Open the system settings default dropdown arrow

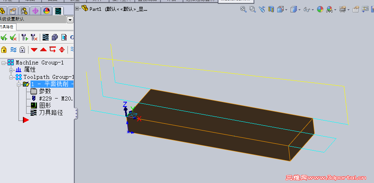70,20
